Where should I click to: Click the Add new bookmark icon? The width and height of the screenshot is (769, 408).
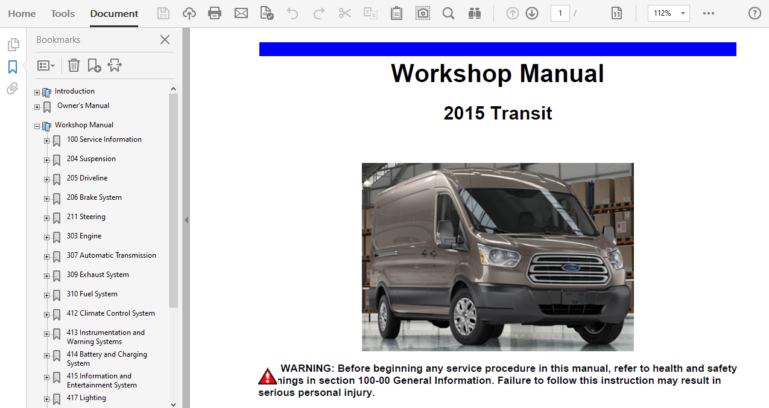94,65
